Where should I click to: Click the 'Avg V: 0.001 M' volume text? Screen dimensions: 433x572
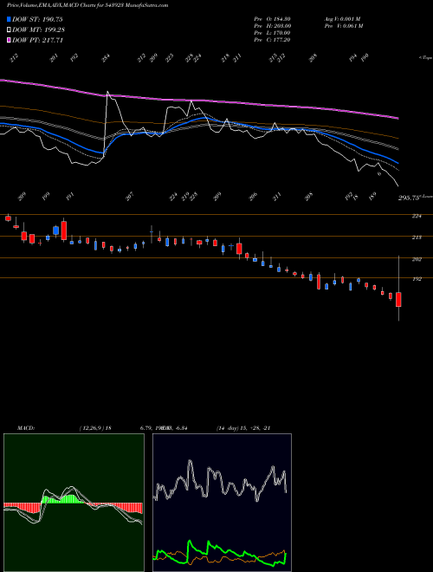(x=342, y=19)
